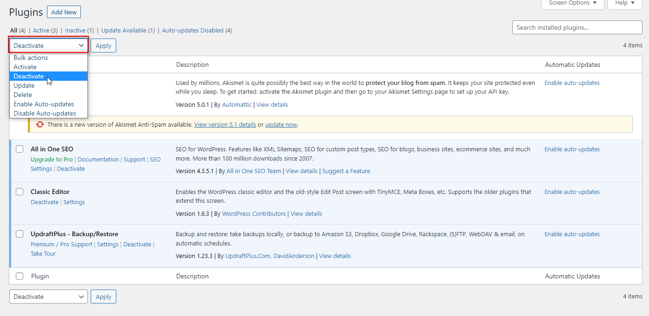Click the top 'Automatic Updates' column header
The height and width of the screenshot is (316, 649).
[x=573, y=65]
